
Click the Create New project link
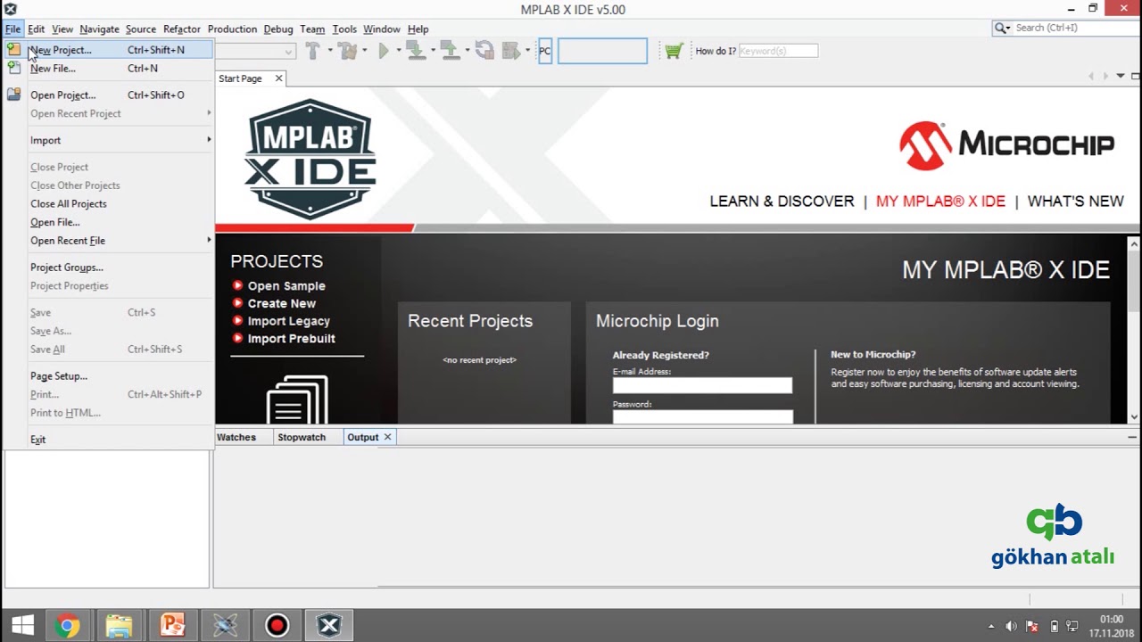coord(282,303)
